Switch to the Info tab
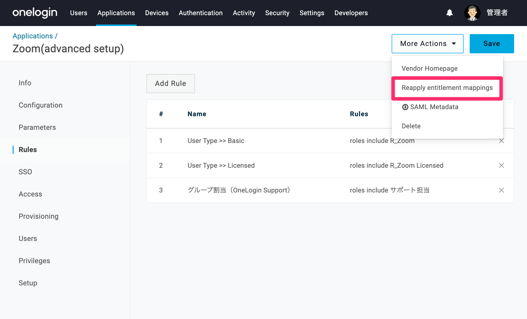 pos(25,83)
